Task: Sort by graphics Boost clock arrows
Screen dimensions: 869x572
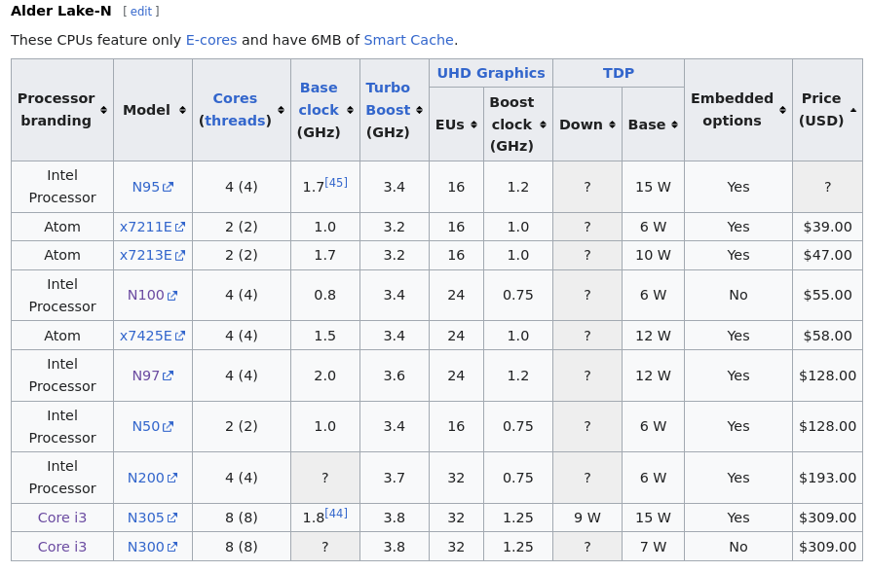Action: (x=543, y=125)
